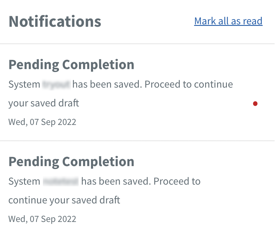
Task: Click the blurred system name in first notification
Action: (x=56, y=84)
